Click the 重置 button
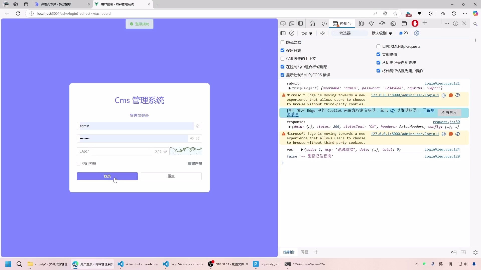The image size is (481, 270). tap(171, 176)
